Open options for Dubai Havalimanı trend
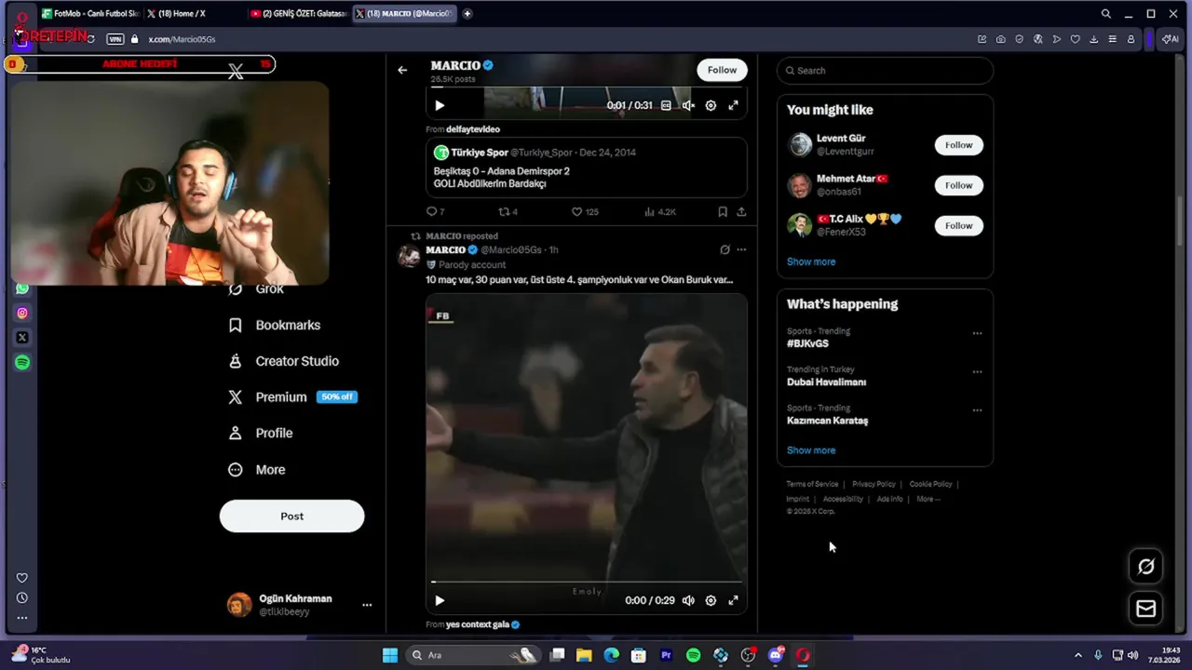 pos(977,371)
